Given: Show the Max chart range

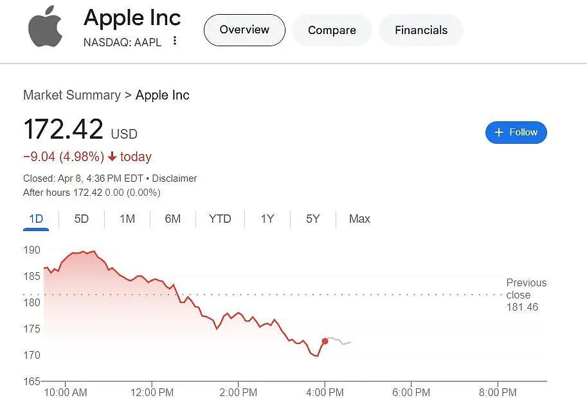Looking at the screenshot, I should point(359,219).
